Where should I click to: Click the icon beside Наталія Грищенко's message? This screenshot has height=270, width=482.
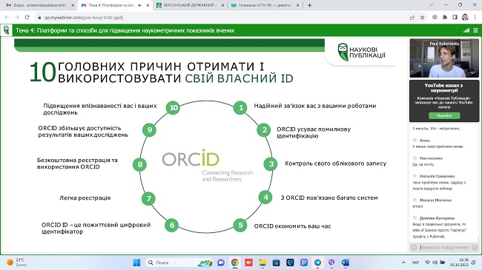click(415, 176)
